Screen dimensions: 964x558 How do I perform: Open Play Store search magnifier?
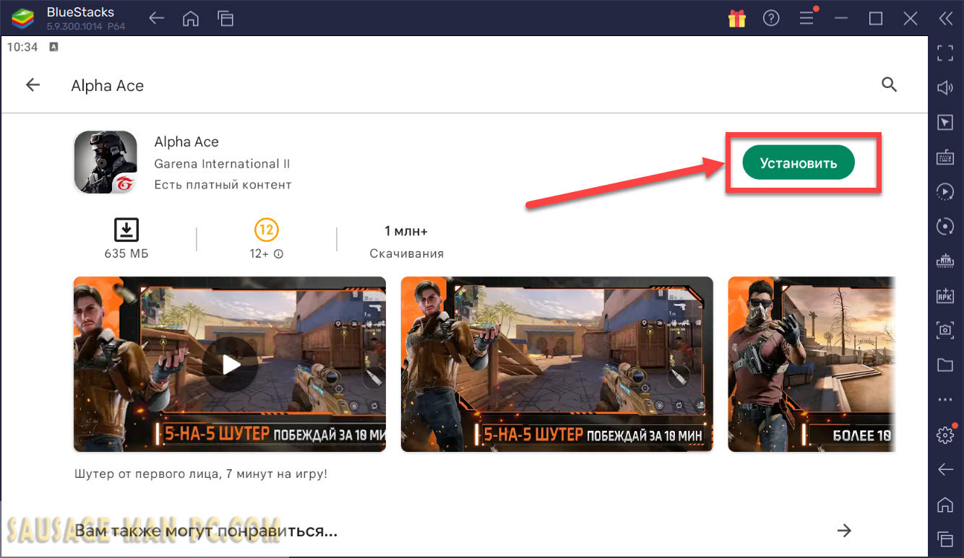(890, 85)
